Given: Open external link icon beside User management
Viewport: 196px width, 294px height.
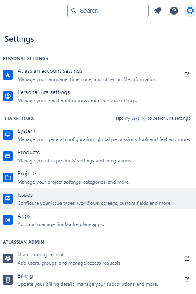Looking at the screenshot, I should click(187, 258).
